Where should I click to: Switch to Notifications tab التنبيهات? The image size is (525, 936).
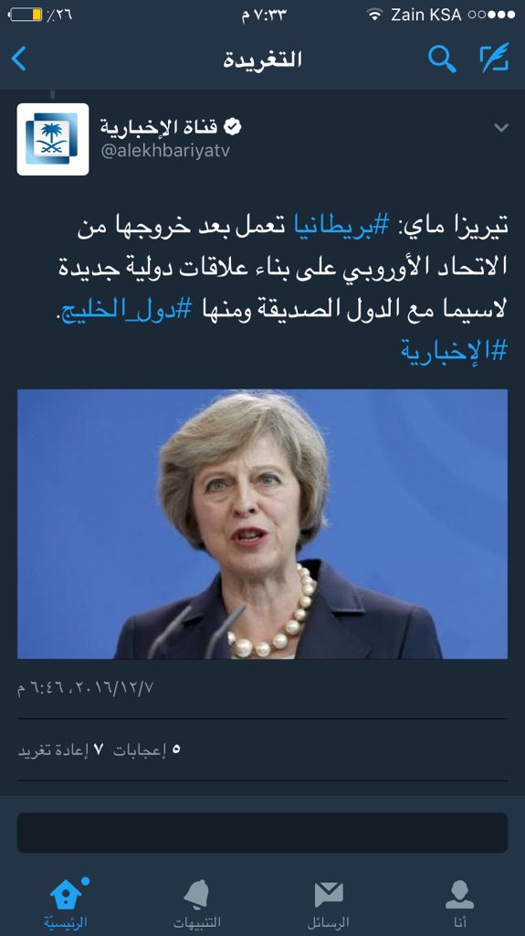pyautogui.click(x=197, y=903)
